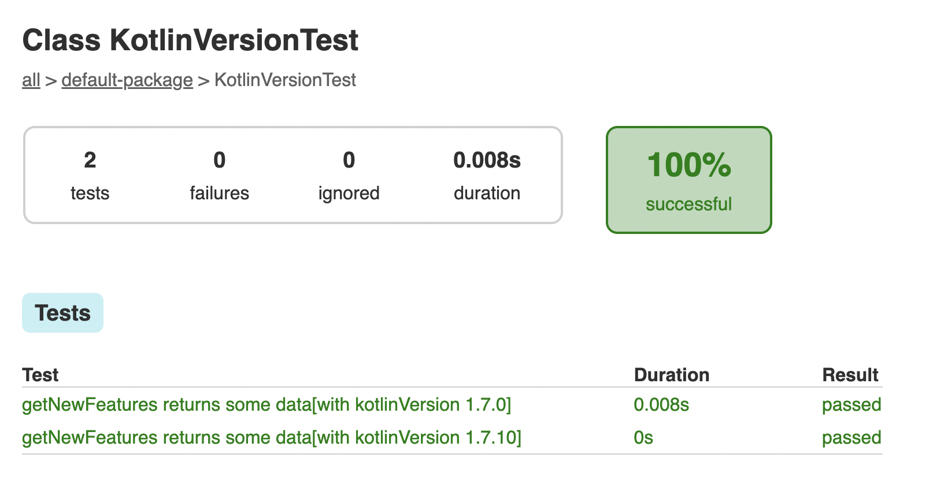Click the 2 tests counter
Viewport: 933px width, 491px height.
90,176
